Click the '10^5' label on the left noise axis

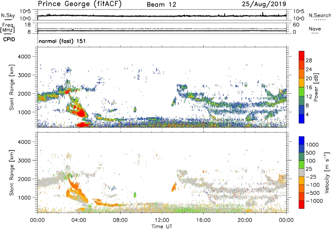click(25, 11)
